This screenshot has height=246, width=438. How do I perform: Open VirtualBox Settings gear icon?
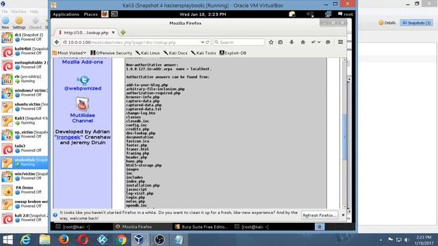(x=19, y=23)
